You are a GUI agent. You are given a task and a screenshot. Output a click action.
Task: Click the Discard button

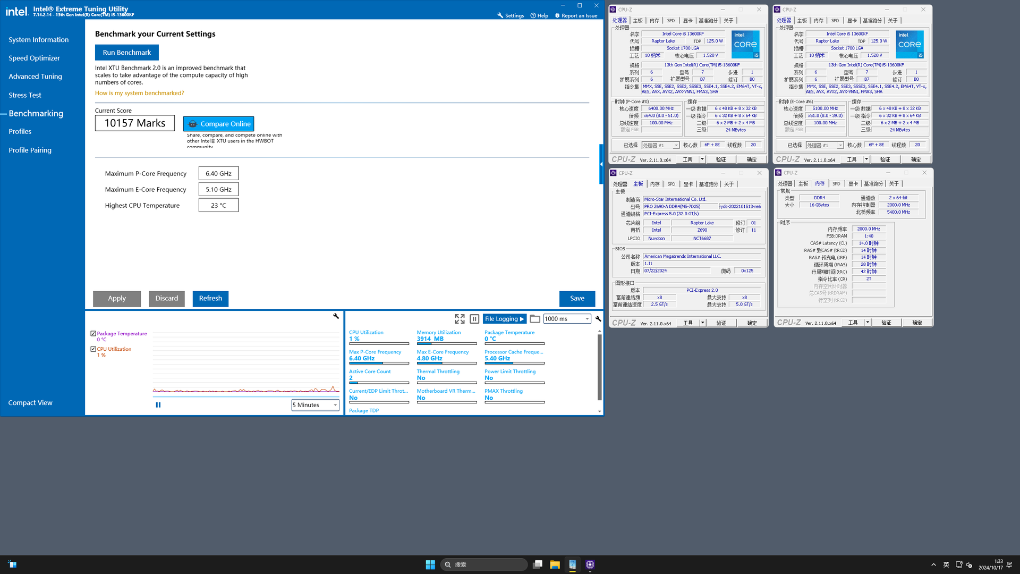click(167, 299)
